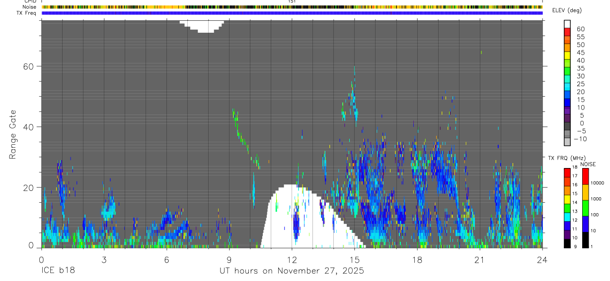Click the black swatch in the NOISE color bar
Screen dimensions: 610x281
click(x=585, y=240)
